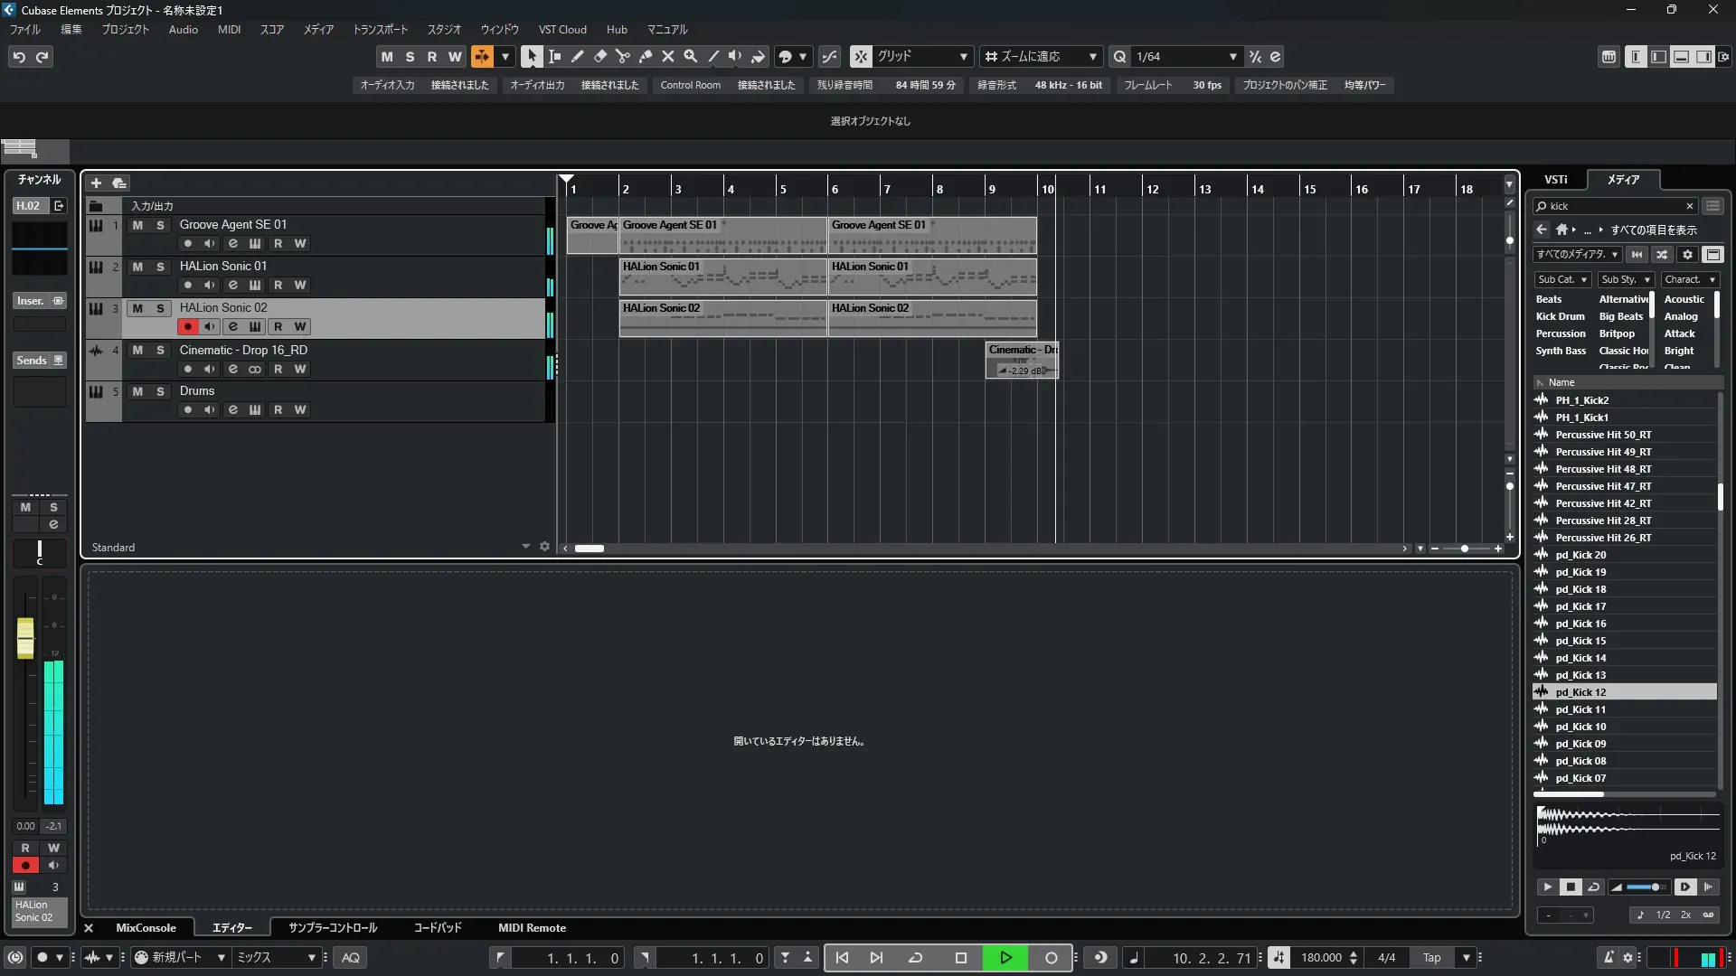
Task: Choose the Zoom magnifier tool
Action: (690, 56)
